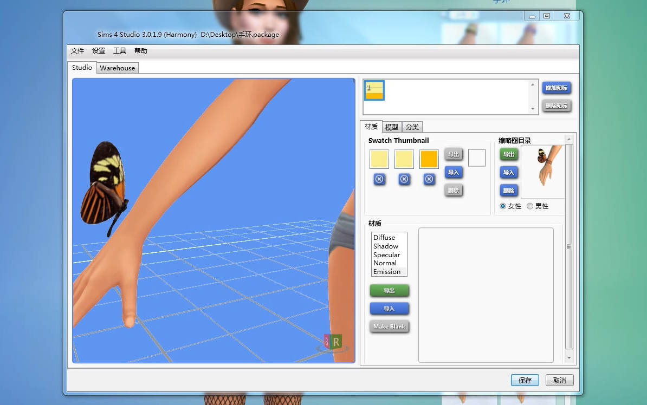Click the swatch list up scroll arrow
This screenshot has width=647, height=405.
point(533,84)
